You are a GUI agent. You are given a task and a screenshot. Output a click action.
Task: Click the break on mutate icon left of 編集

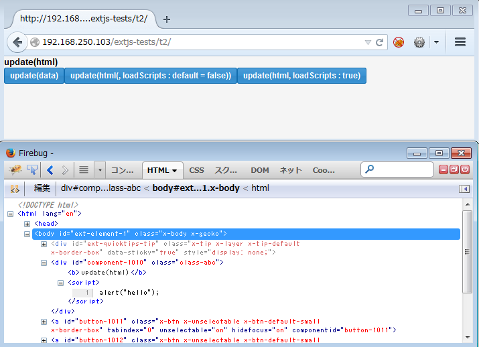point(15,189)
